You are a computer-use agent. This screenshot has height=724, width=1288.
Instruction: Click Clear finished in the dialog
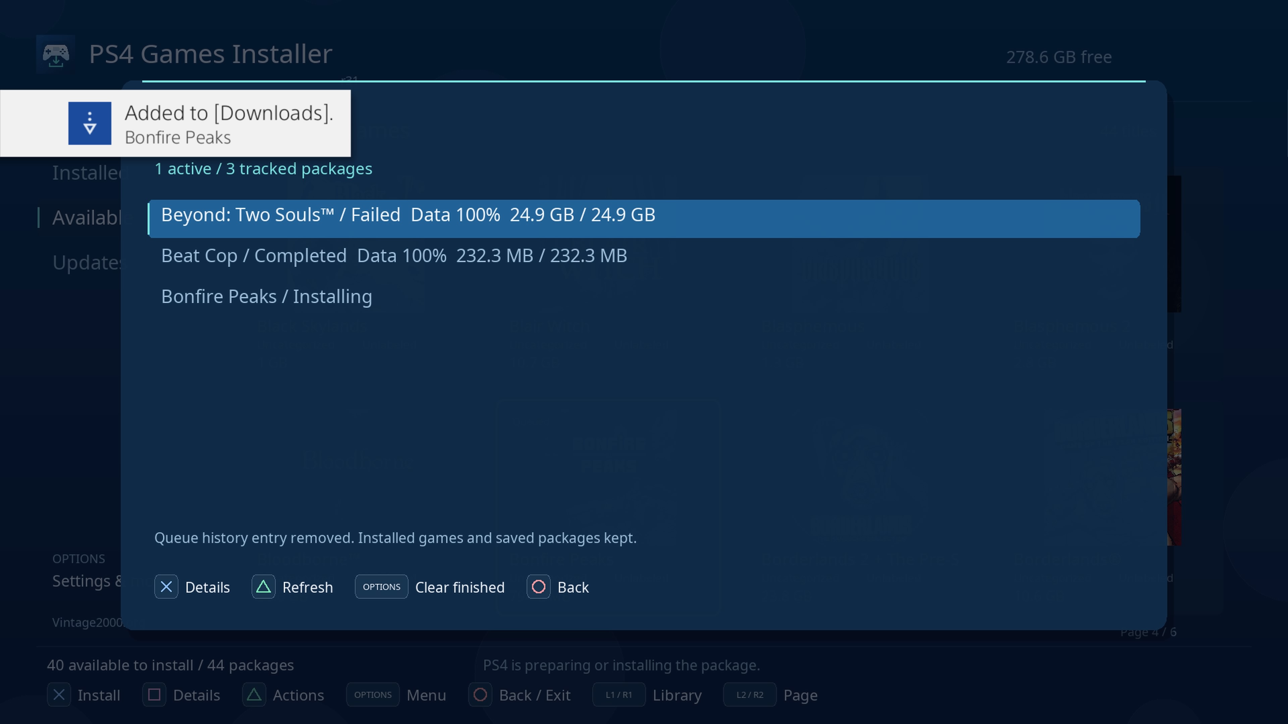(x=460, y=588)
